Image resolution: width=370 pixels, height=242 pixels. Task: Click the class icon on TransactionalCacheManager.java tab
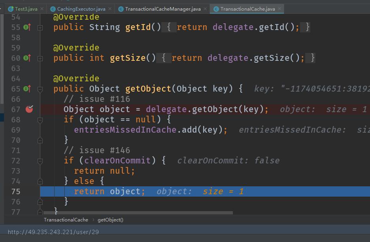(121, 9)
